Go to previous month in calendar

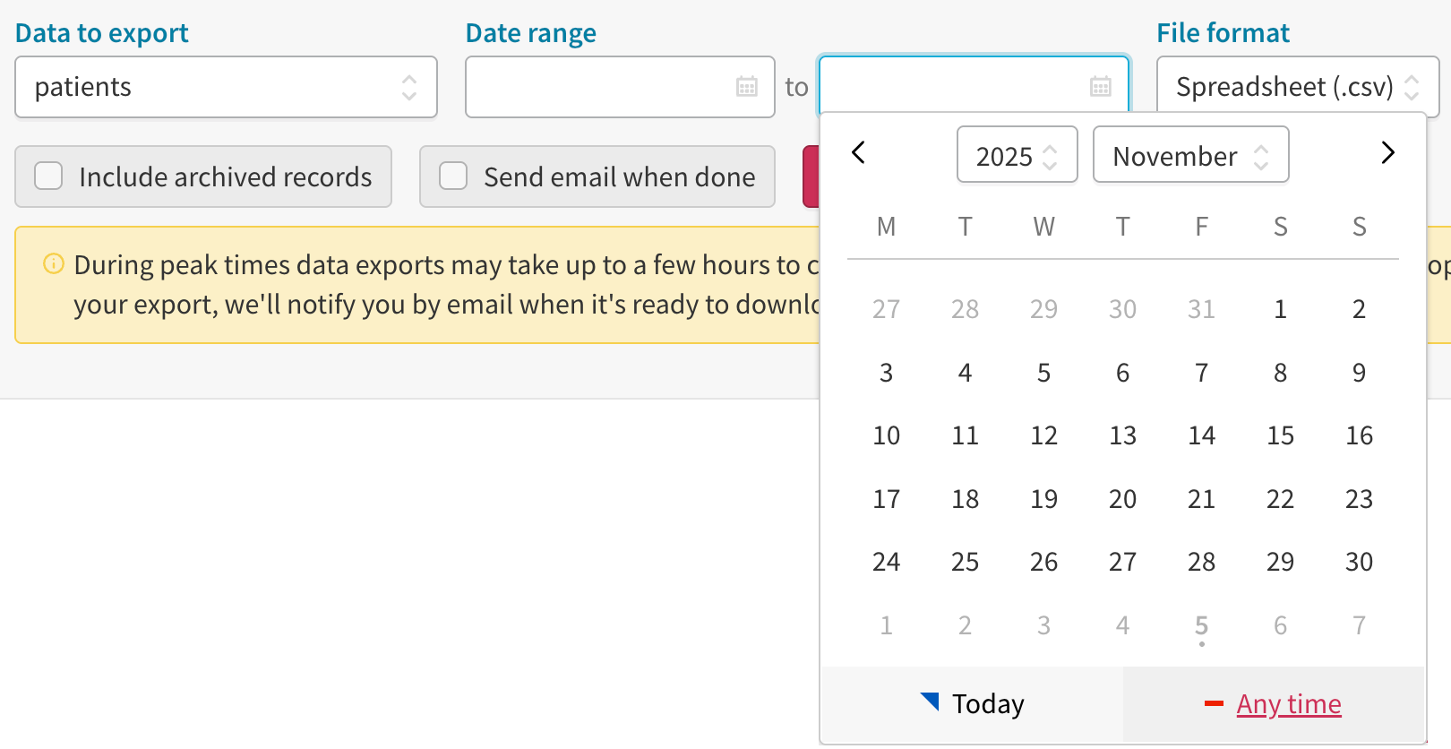tap(858, 153)
